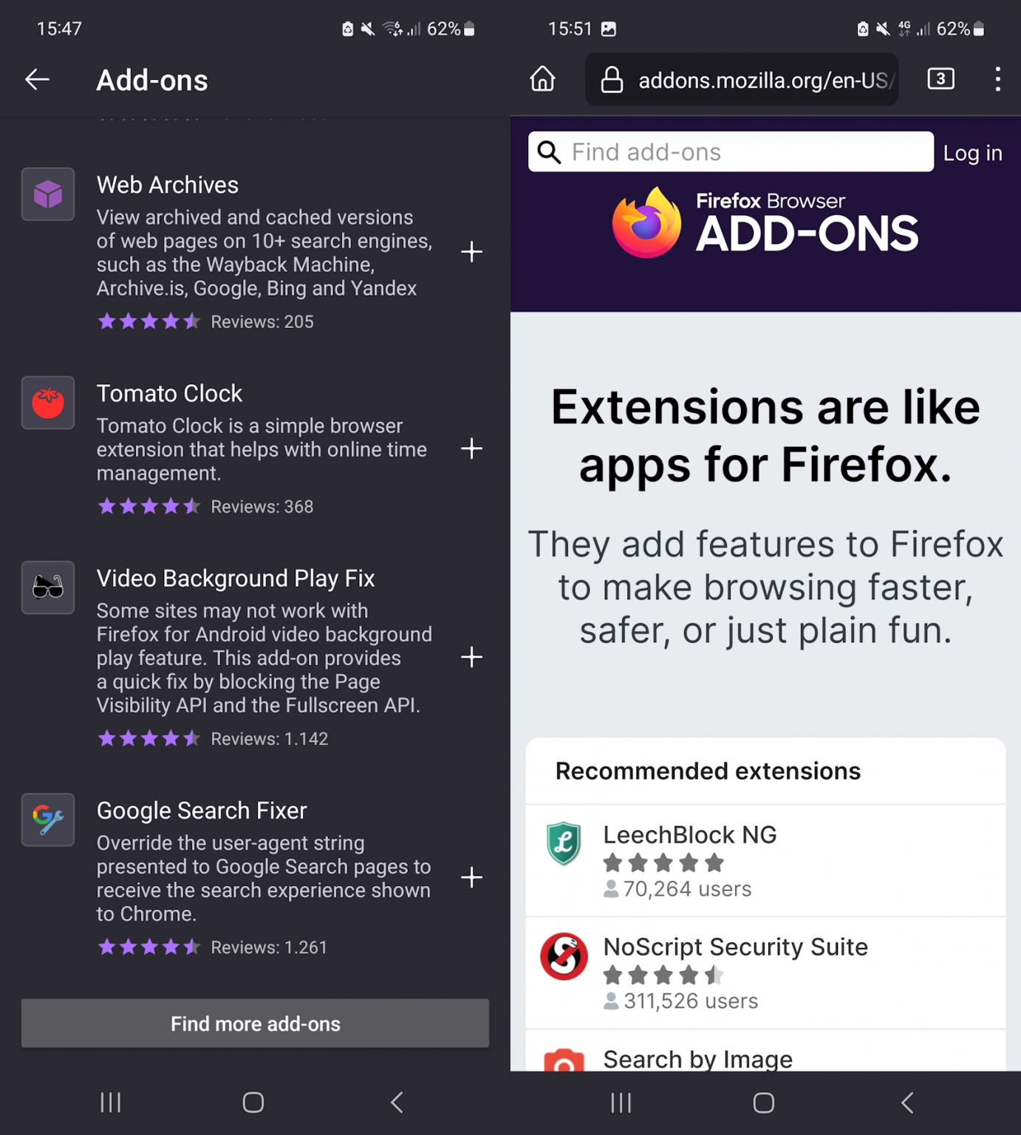Open the three-dot browser menu
Image resolution: width=1021 pixels, height=1135 pixels.
click(x=997, y=79)
